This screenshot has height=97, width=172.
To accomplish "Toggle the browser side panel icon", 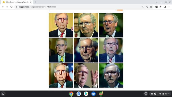I will [x=165, y=7].
